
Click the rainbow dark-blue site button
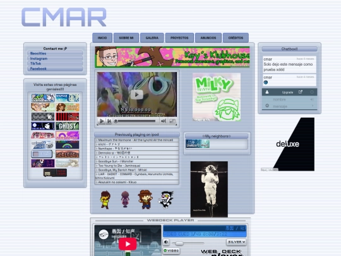[x=68, y=145]
